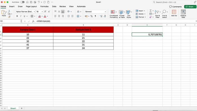Open Find & Select

pos(164,14)
